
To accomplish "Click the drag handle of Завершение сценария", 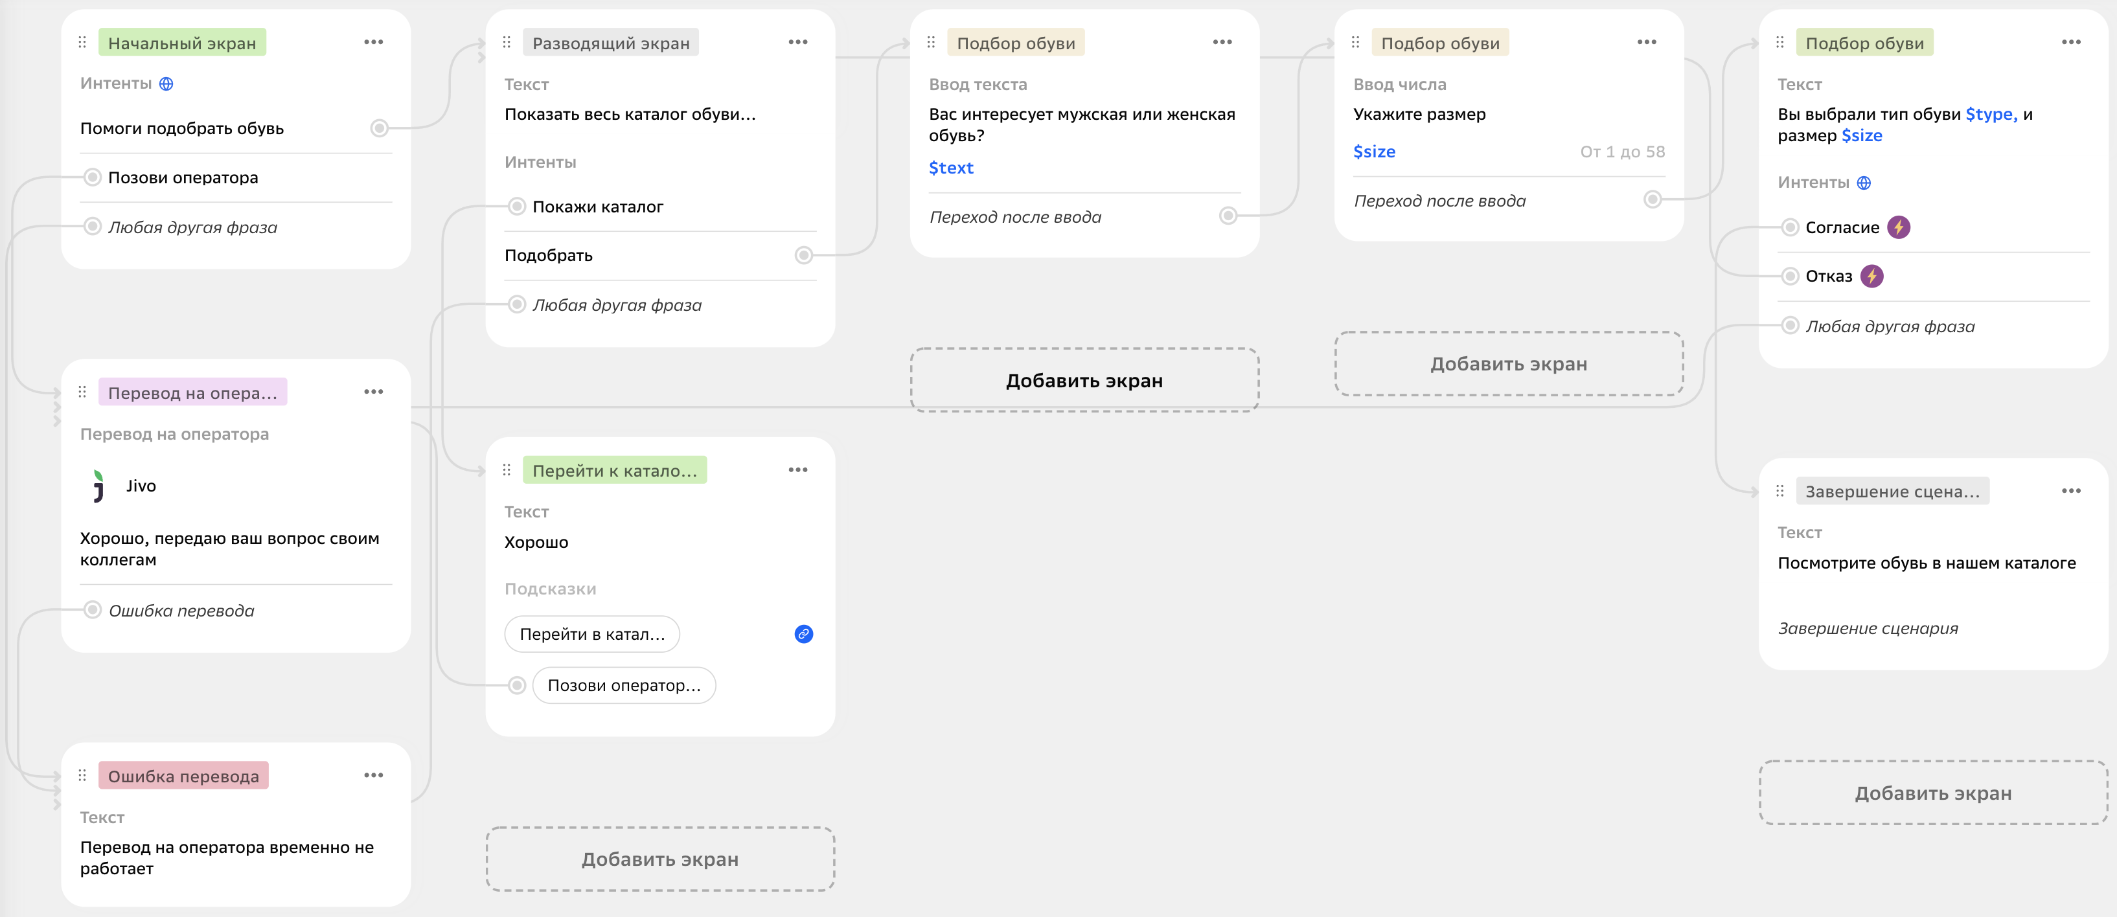I will (x=1779, y=492).
